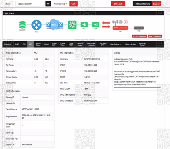Open the Last Five Usage tab

pos(80,44)
